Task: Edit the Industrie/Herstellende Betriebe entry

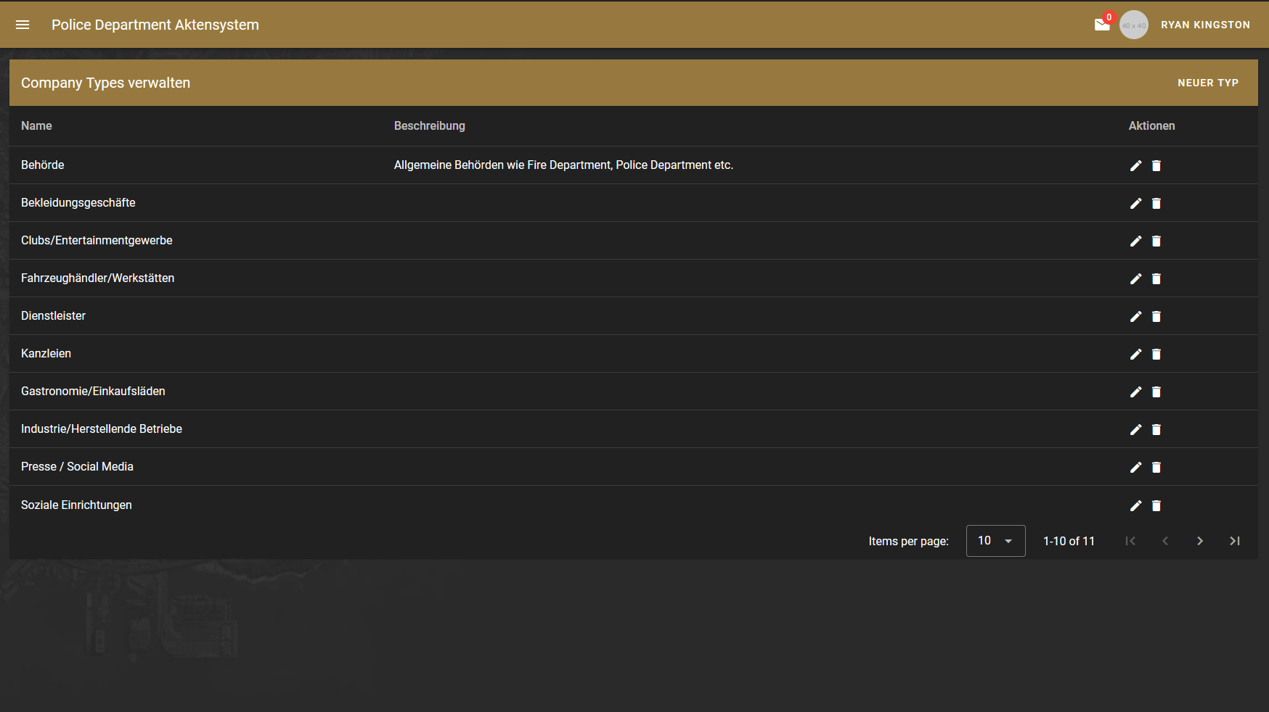Action: pyautogui.click(x=1136, y=429)
